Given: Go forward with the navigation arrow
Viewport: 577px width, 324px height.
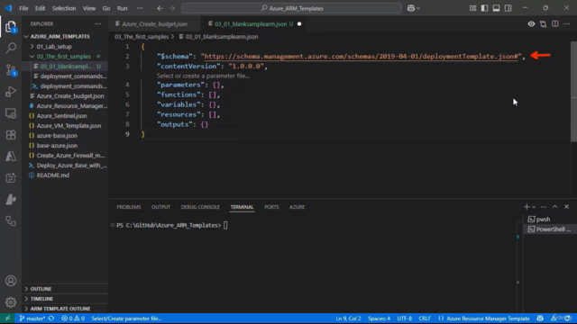Looking at the screenshot, I should [172, 8].
